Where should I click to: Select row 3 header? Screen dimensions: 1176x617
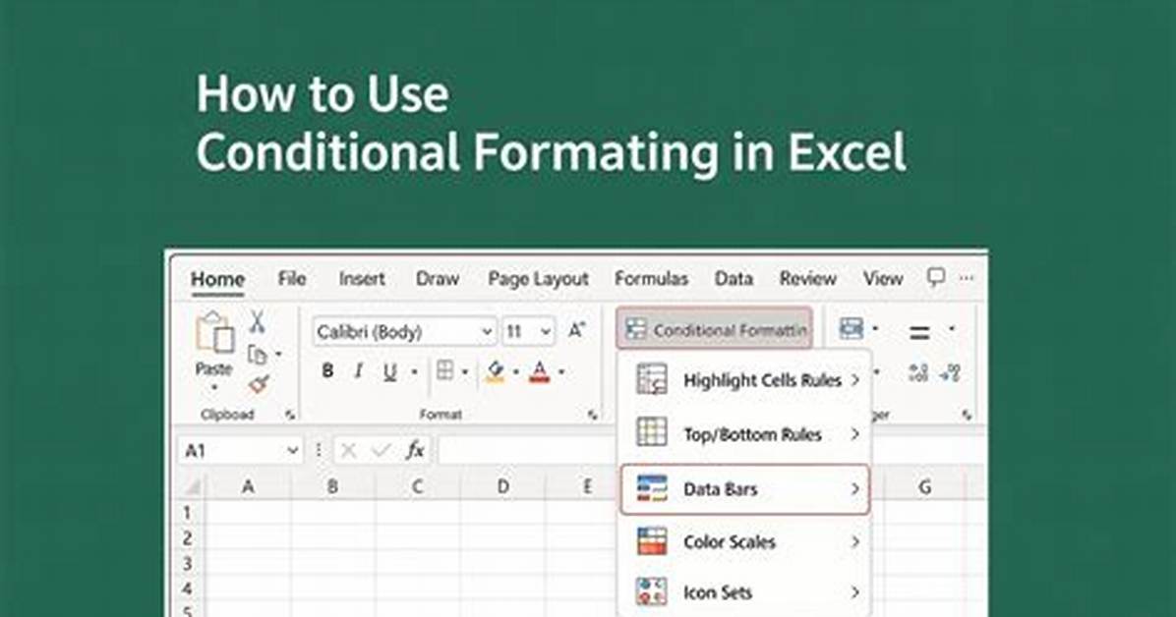coord(188,564)
